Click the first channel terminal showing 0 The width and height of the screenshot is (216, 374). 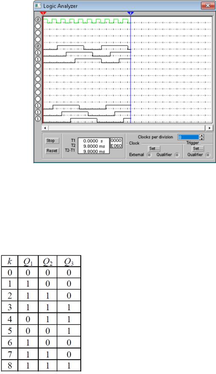coord(38,20)
